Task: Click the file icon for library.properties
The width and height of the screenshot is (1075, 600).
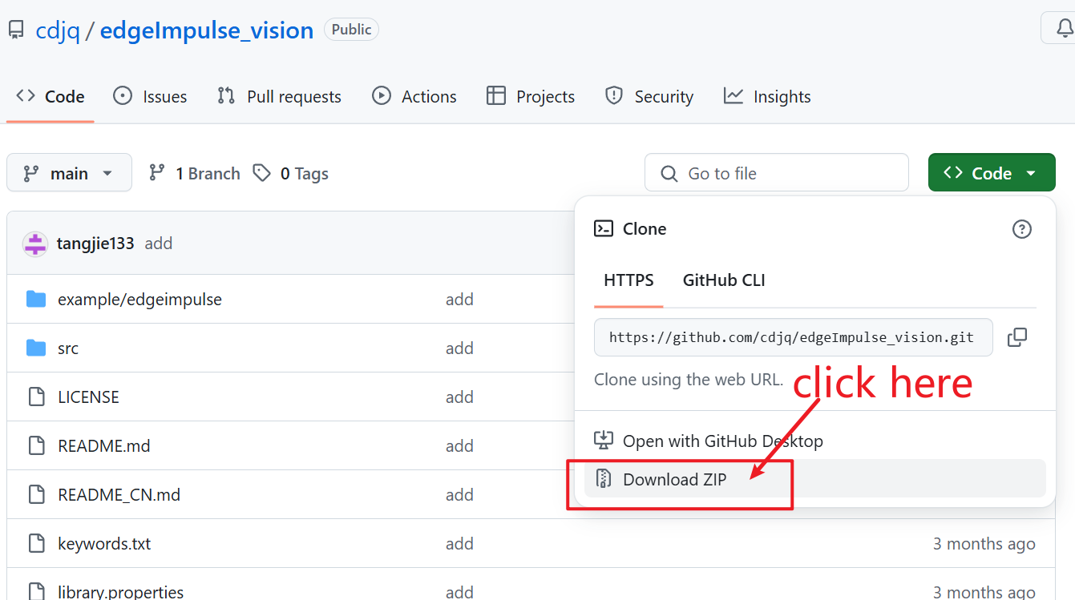Action: [x=36, y=592]
